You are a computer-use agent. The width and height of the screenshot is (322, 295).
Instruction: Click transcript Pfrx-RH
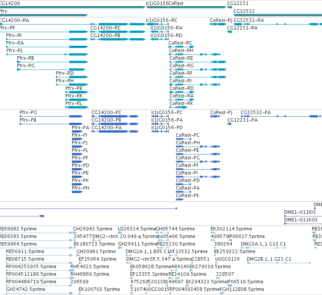point(72,85)
